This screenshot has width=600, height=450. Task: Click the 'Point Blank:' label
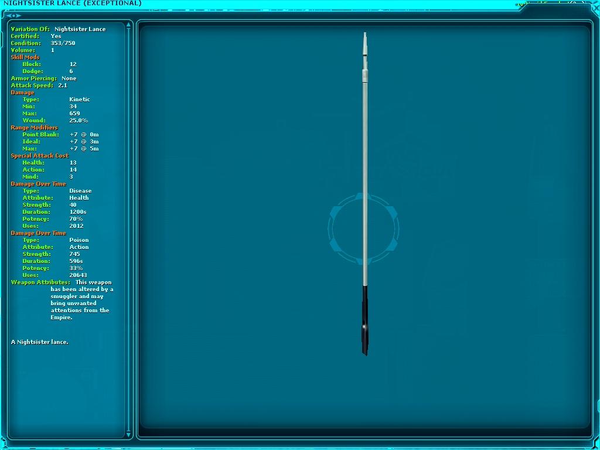point(41,135)
